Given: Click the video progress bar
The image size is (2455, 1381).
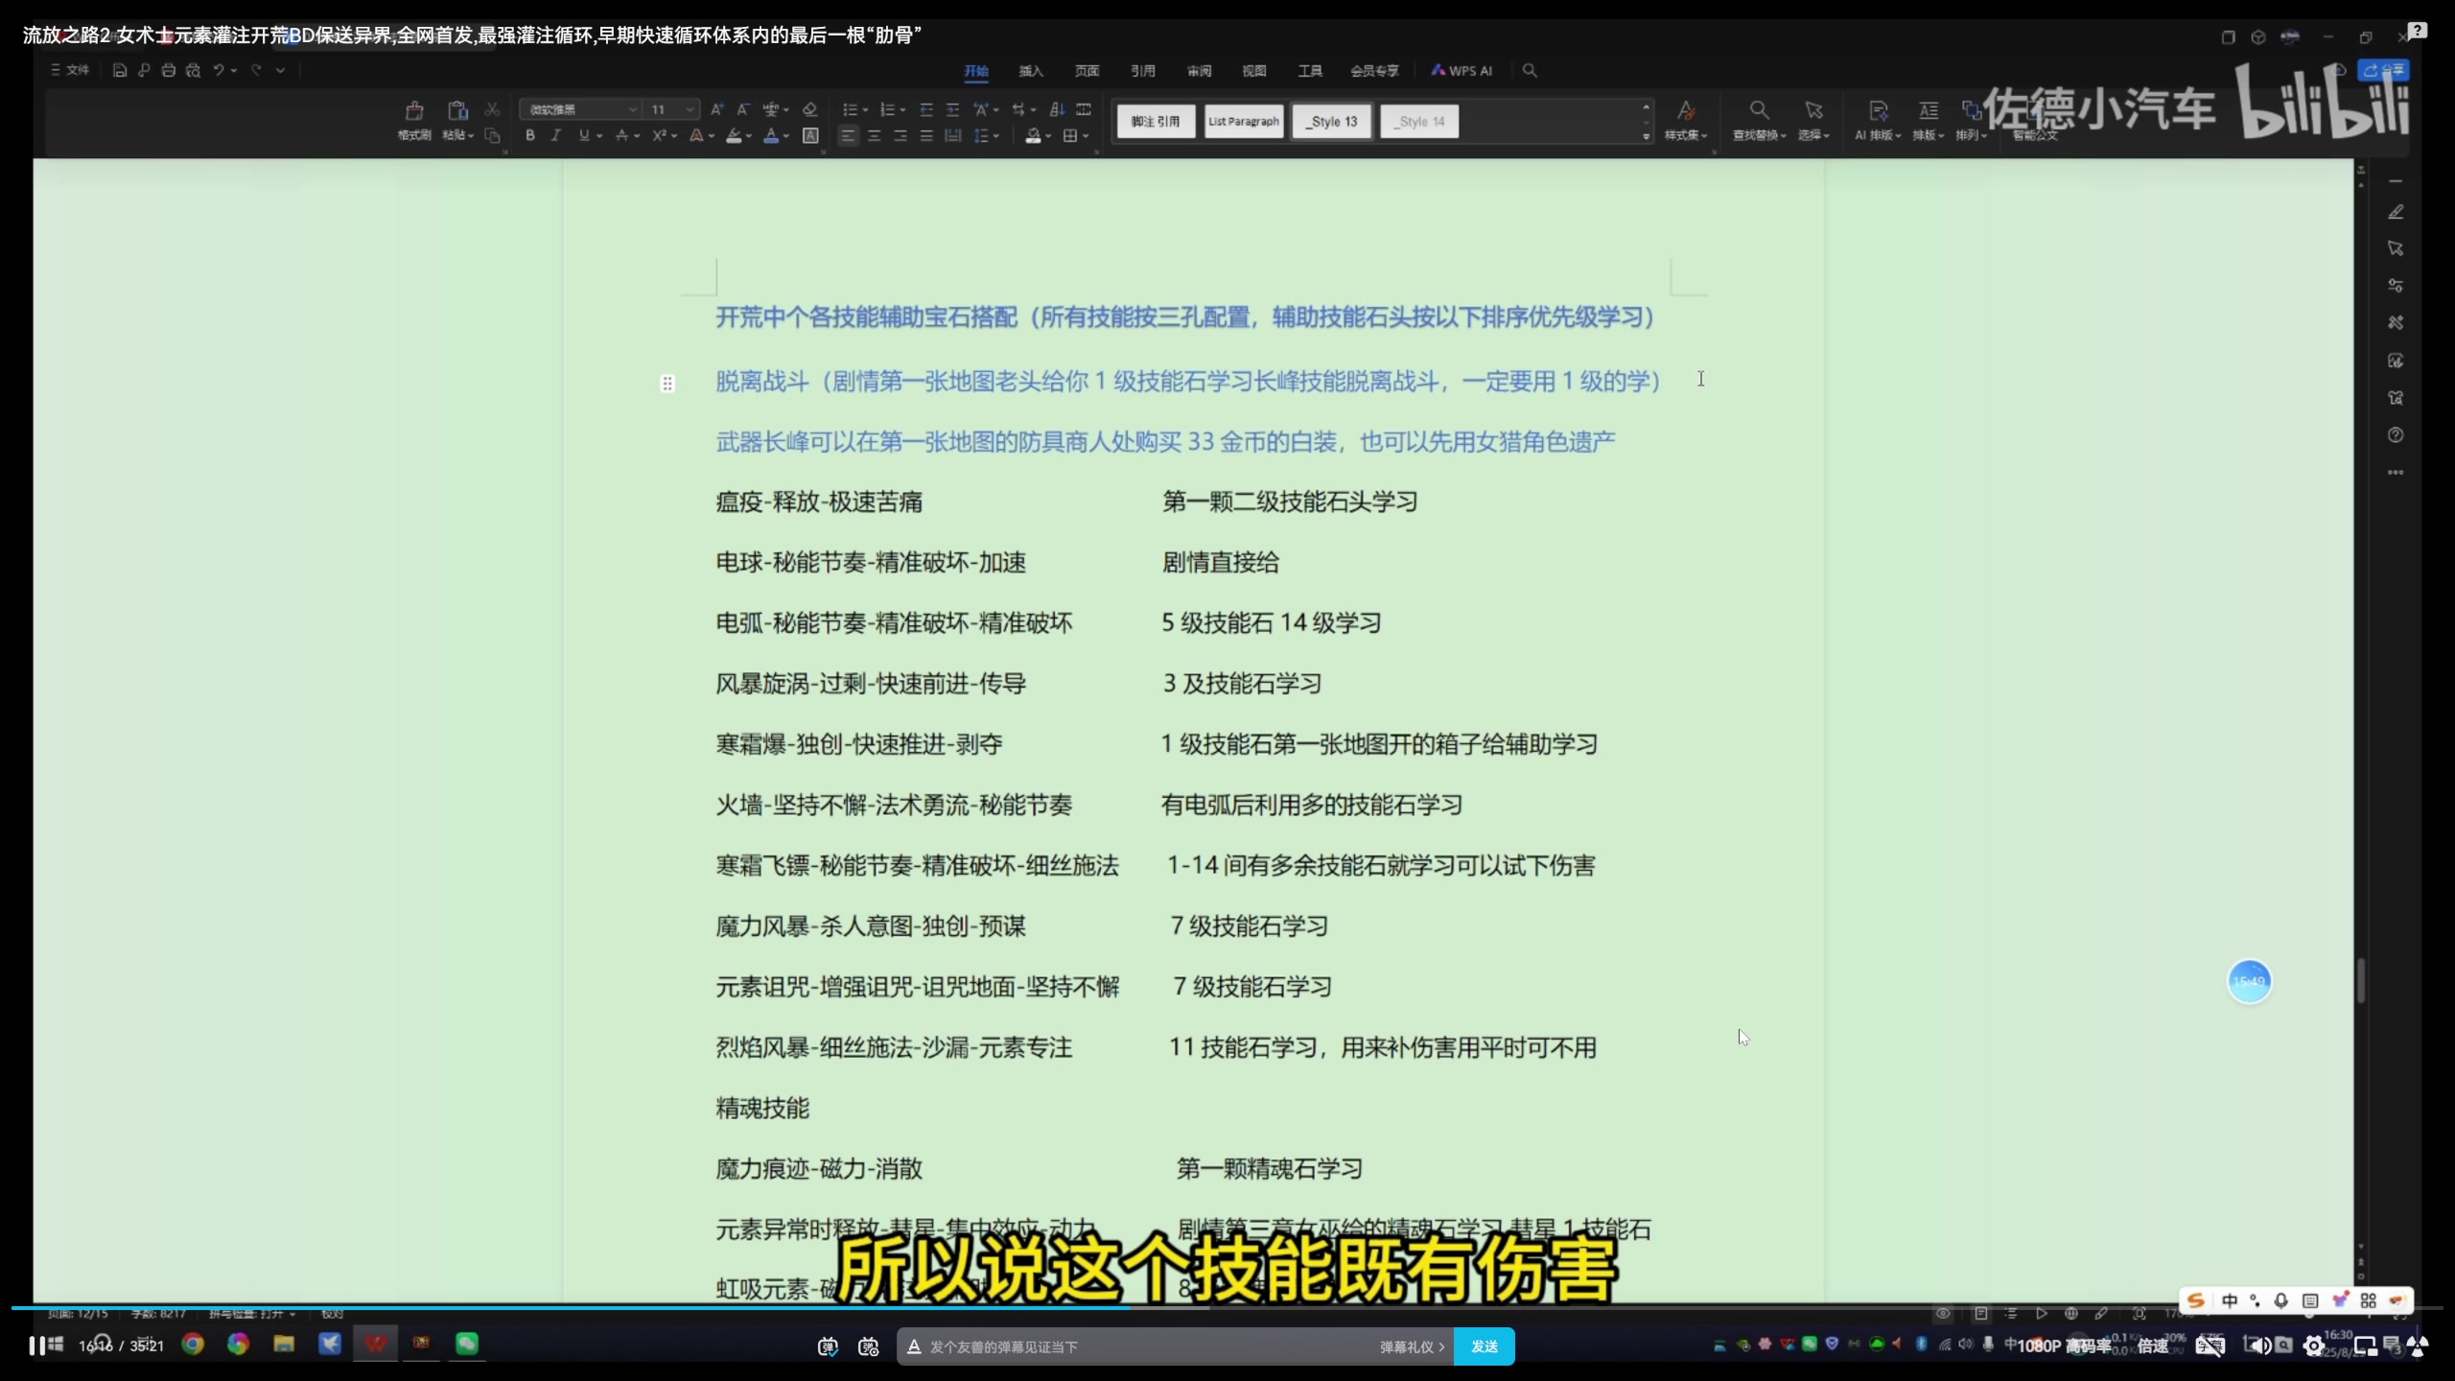Looking at the screenshot, I should pyautogui.click(x=1227, y=1307).
